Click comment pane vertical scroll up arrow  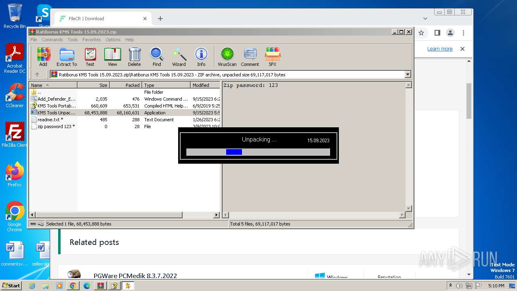pos(408,85)
